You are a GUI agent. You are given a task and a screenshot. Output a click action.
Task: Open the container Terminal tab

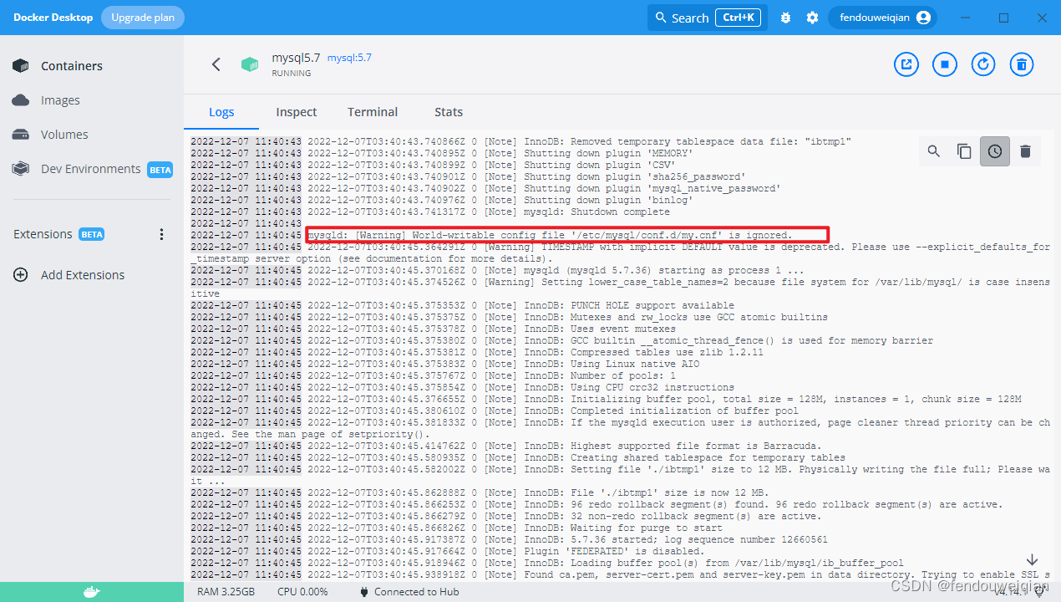(x=372, y=111)
